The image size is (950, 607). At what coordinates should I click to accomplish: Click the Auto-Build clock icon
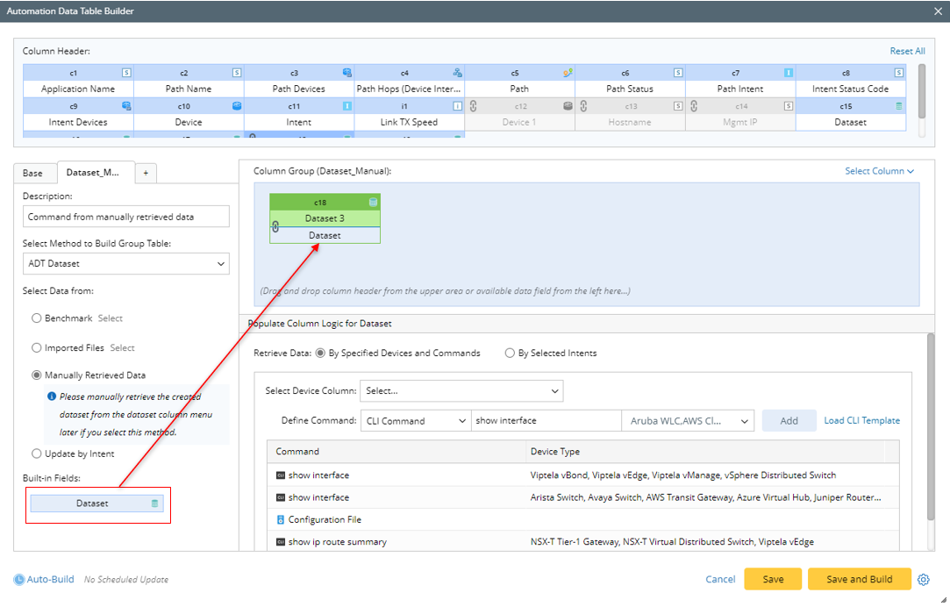[19, 580]
